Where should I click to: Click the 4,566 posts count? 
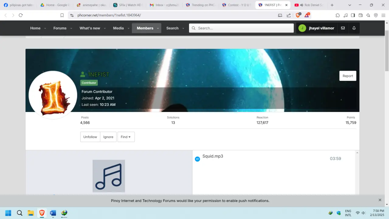click(x=85, y=123)
